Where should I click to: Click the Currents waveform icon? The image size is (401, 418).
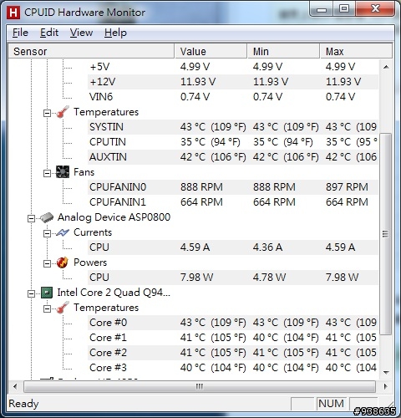coord(63,232)
